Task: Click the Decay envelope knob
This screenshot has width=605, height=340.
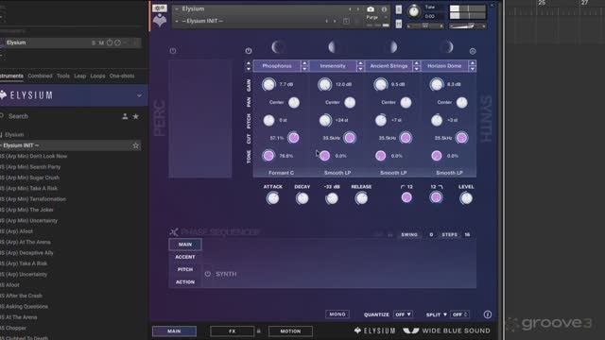Action: (x=302, y=198)
